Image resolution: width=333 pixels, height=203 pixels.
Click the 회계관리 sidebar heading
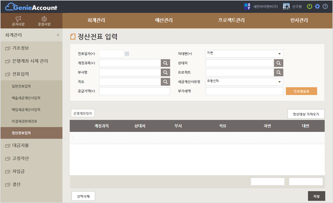pyautogui.click(x=14, y=35)
